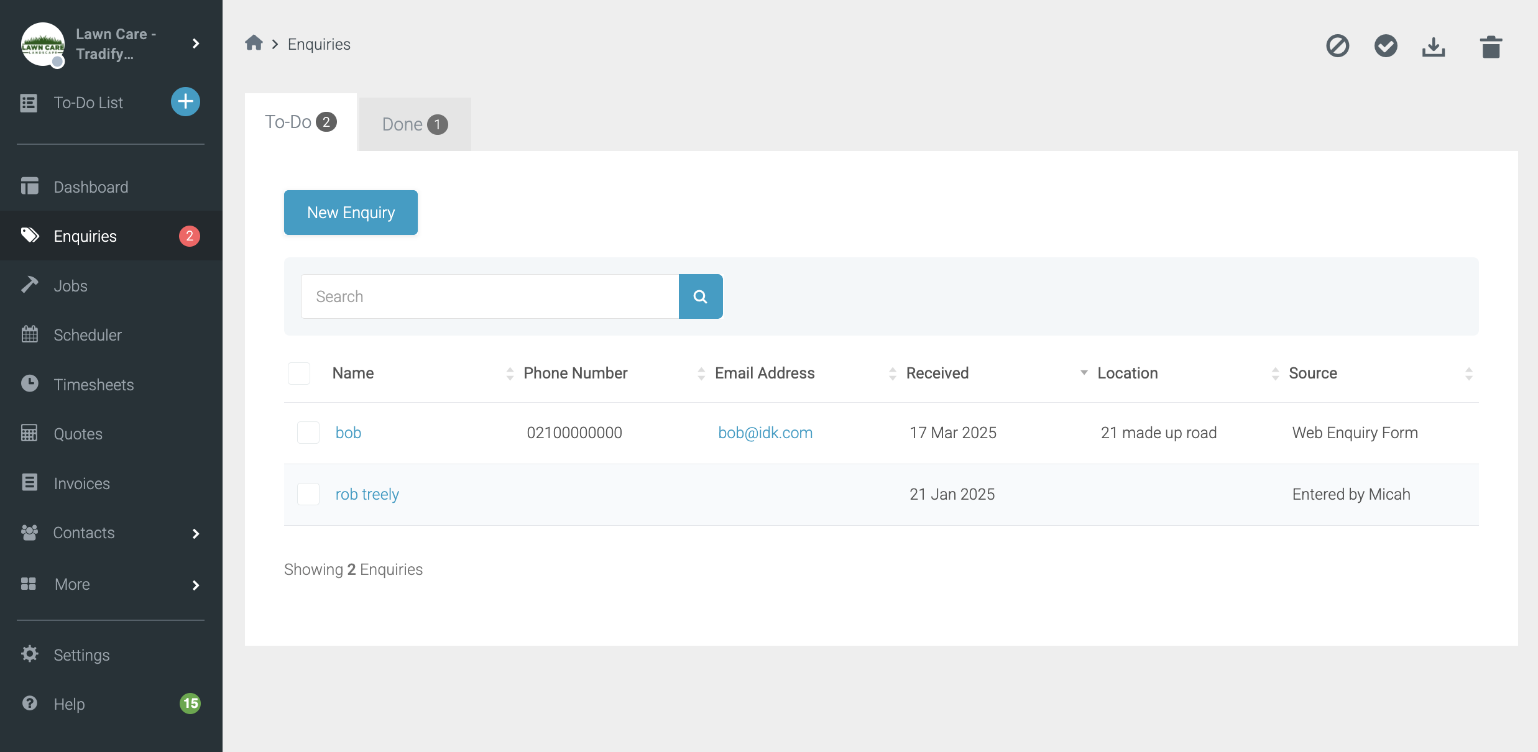Click into the Search input field
This screenshot has width=1538, height=752.
[490, 296]
